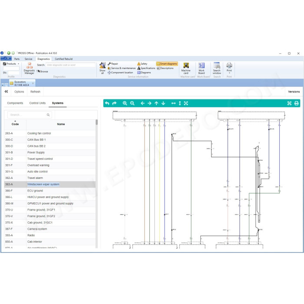The height and width of the screenshot is (304, 304).
Task: Click the systems list Search box
Action: pos(30,115)
